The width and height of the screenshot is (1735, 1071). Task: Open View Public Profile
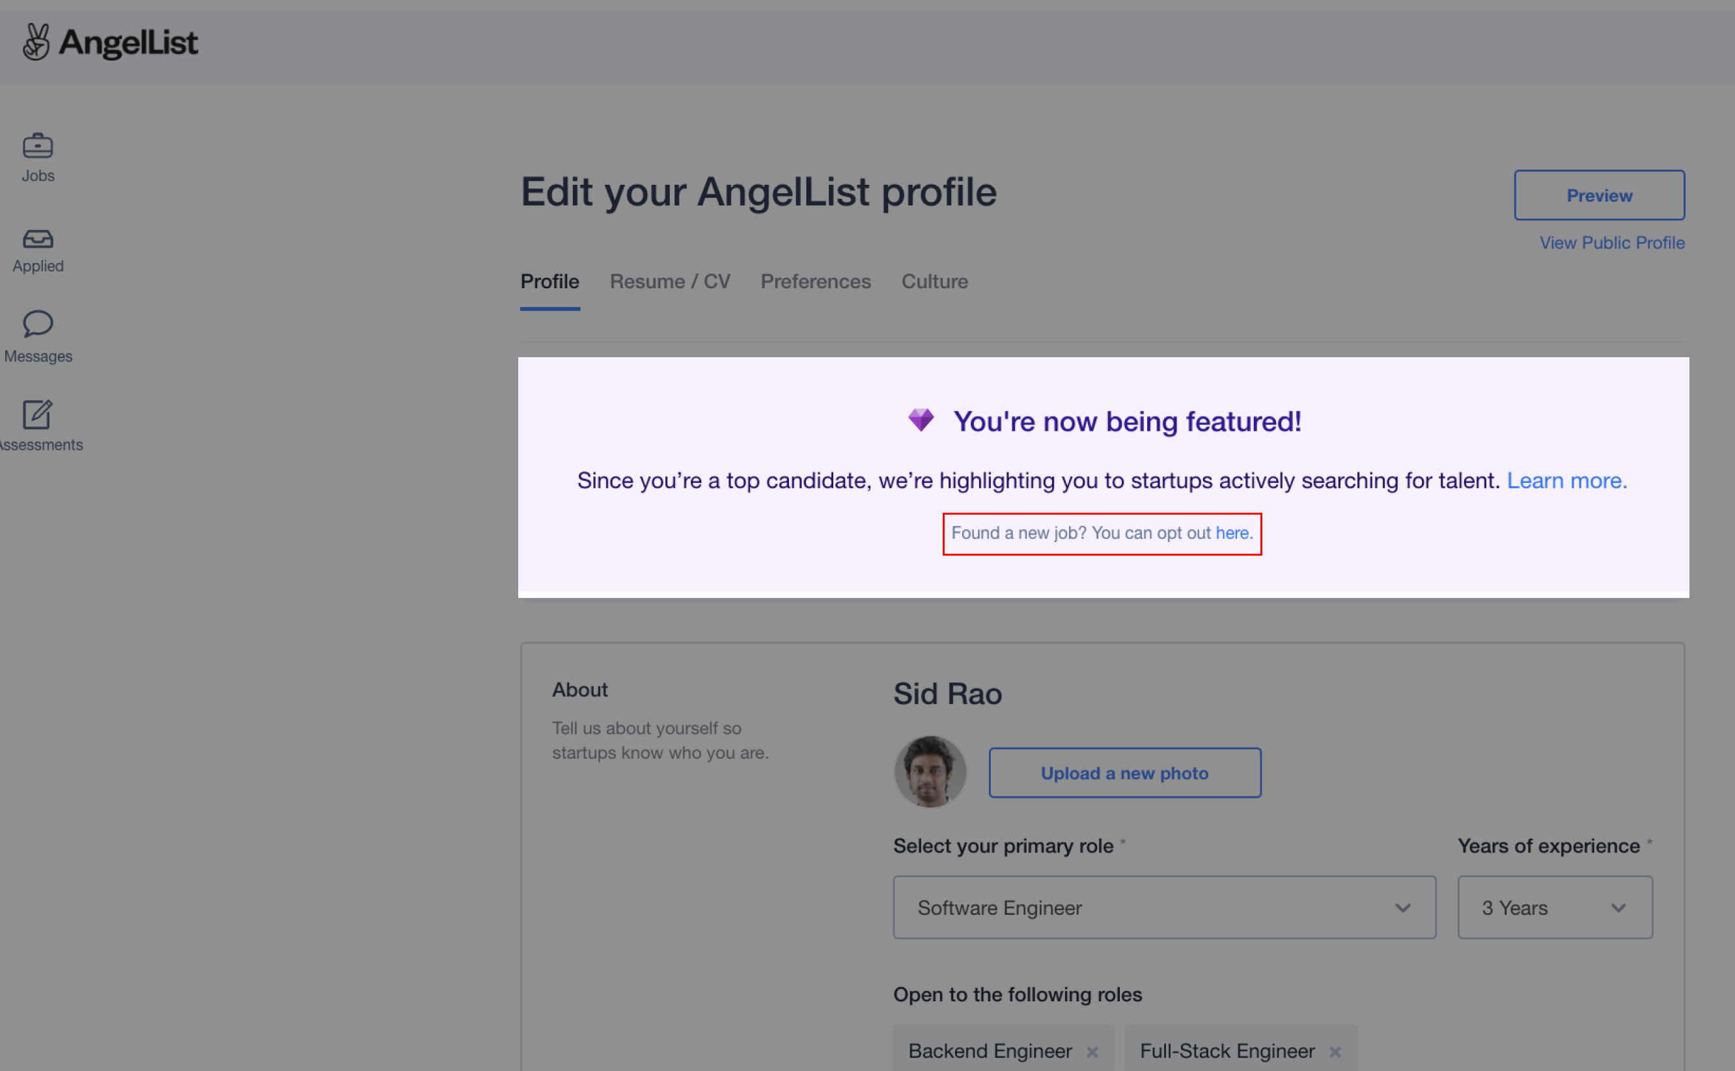1612,242
